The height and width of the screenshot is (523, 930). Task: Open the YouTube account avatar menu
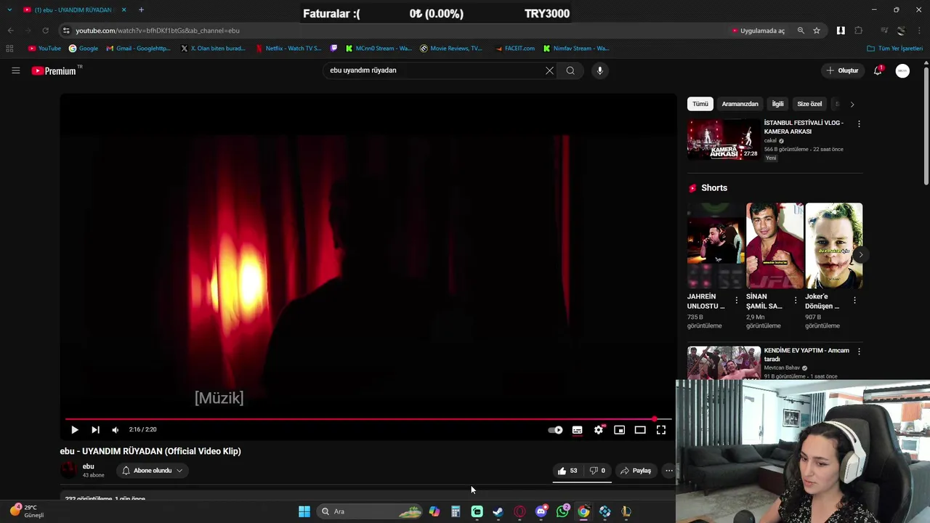[x=902, y=70]
